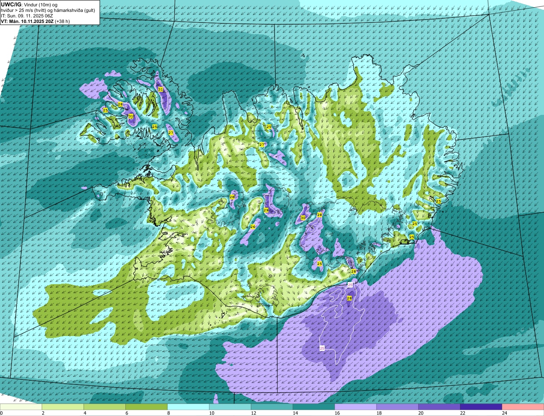This screenshot has width=544, height=416.
Task: Click the 20–22 m/s legend color swatch
Action: pos(439,407)
